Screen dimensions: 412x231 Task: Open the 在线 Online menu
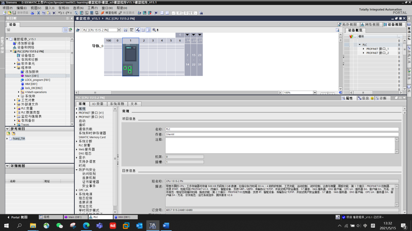[x=63, y=8]
